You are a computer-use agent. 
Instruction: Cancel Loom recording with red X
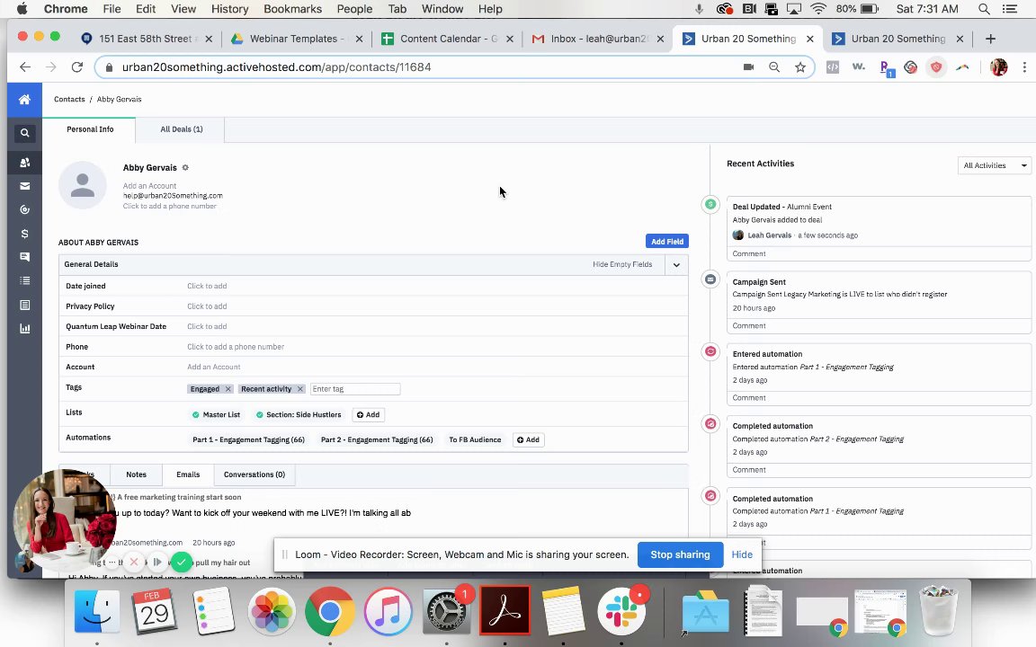pyautogui.click(x=134, y=562)
